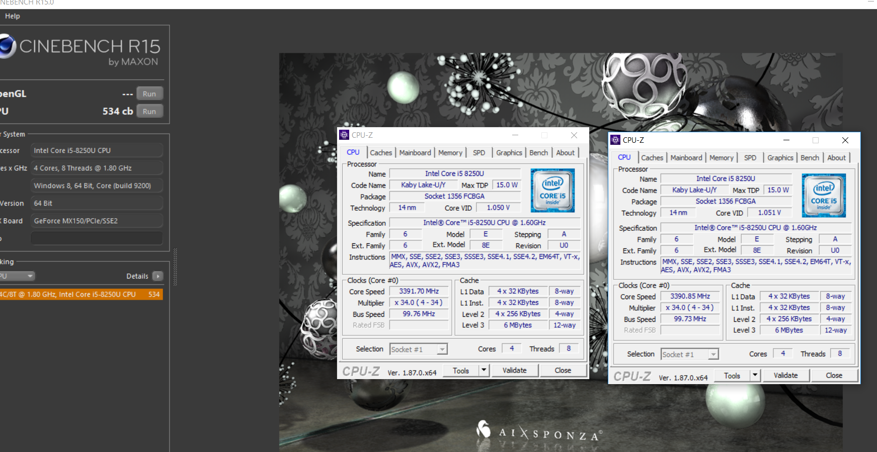The height and width of the screenshot is (452, 877).
Task: Select CPU tab in right CPU-Z
Action: (x=624, y=157)
